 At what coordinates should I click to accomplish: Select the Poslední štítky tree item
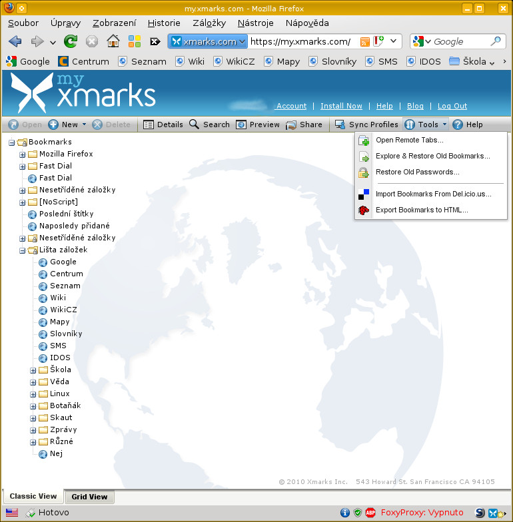61,214
